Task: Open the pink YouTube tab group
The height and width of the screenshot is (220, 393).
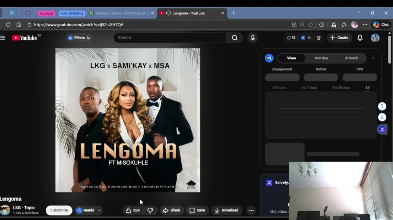Action: pos(46,13)
